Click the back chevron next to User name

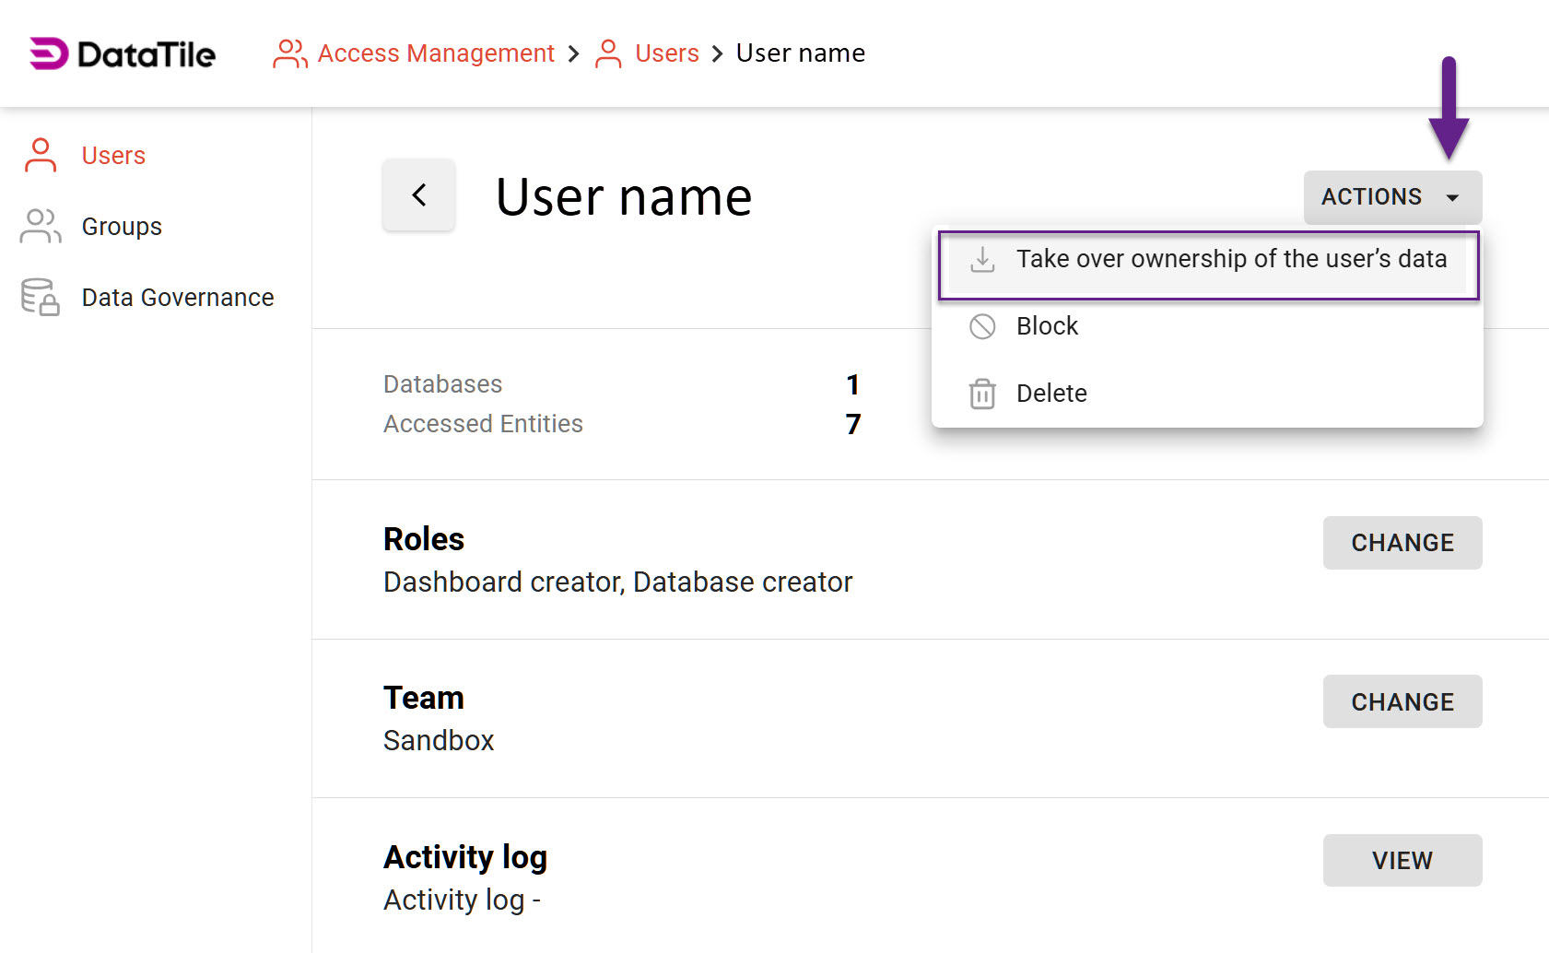pyautogui.click(x=418, y=195)
